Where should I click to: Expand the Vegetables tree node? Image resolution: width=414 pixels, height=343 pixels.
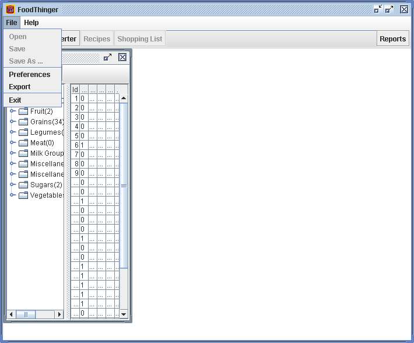[13, 195]
